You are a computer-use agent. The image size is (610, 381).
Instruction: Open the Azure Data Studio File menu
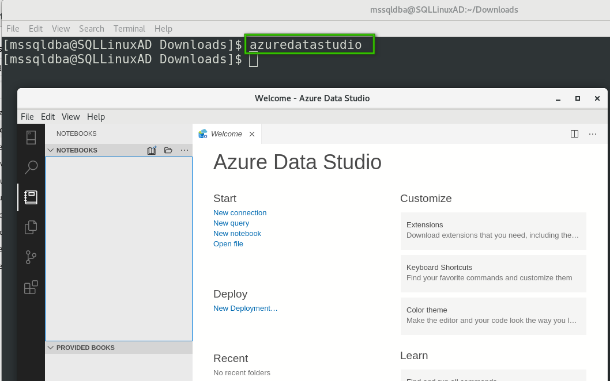(x=27, y=117)
